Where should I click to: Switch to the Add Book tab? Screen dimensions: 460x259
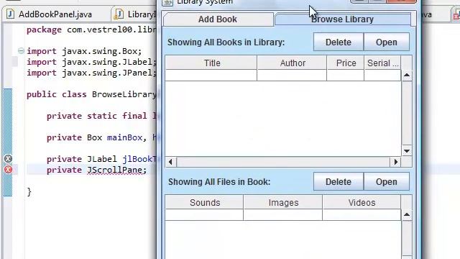pos(218,19)
